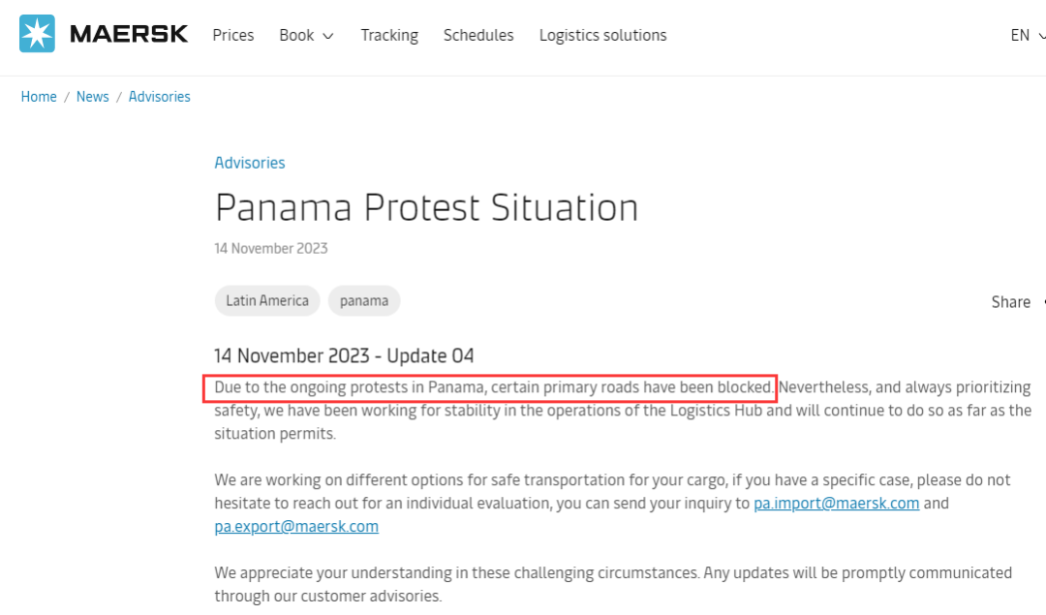The width and height of the screenshot is (1046, 615).
Task: Click the Advisories breadcrumb link
Action: point(160,97)
